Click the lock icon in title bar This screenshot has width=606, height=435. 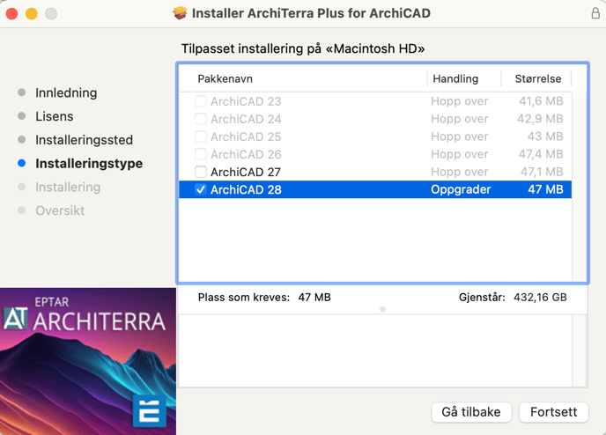595,13
